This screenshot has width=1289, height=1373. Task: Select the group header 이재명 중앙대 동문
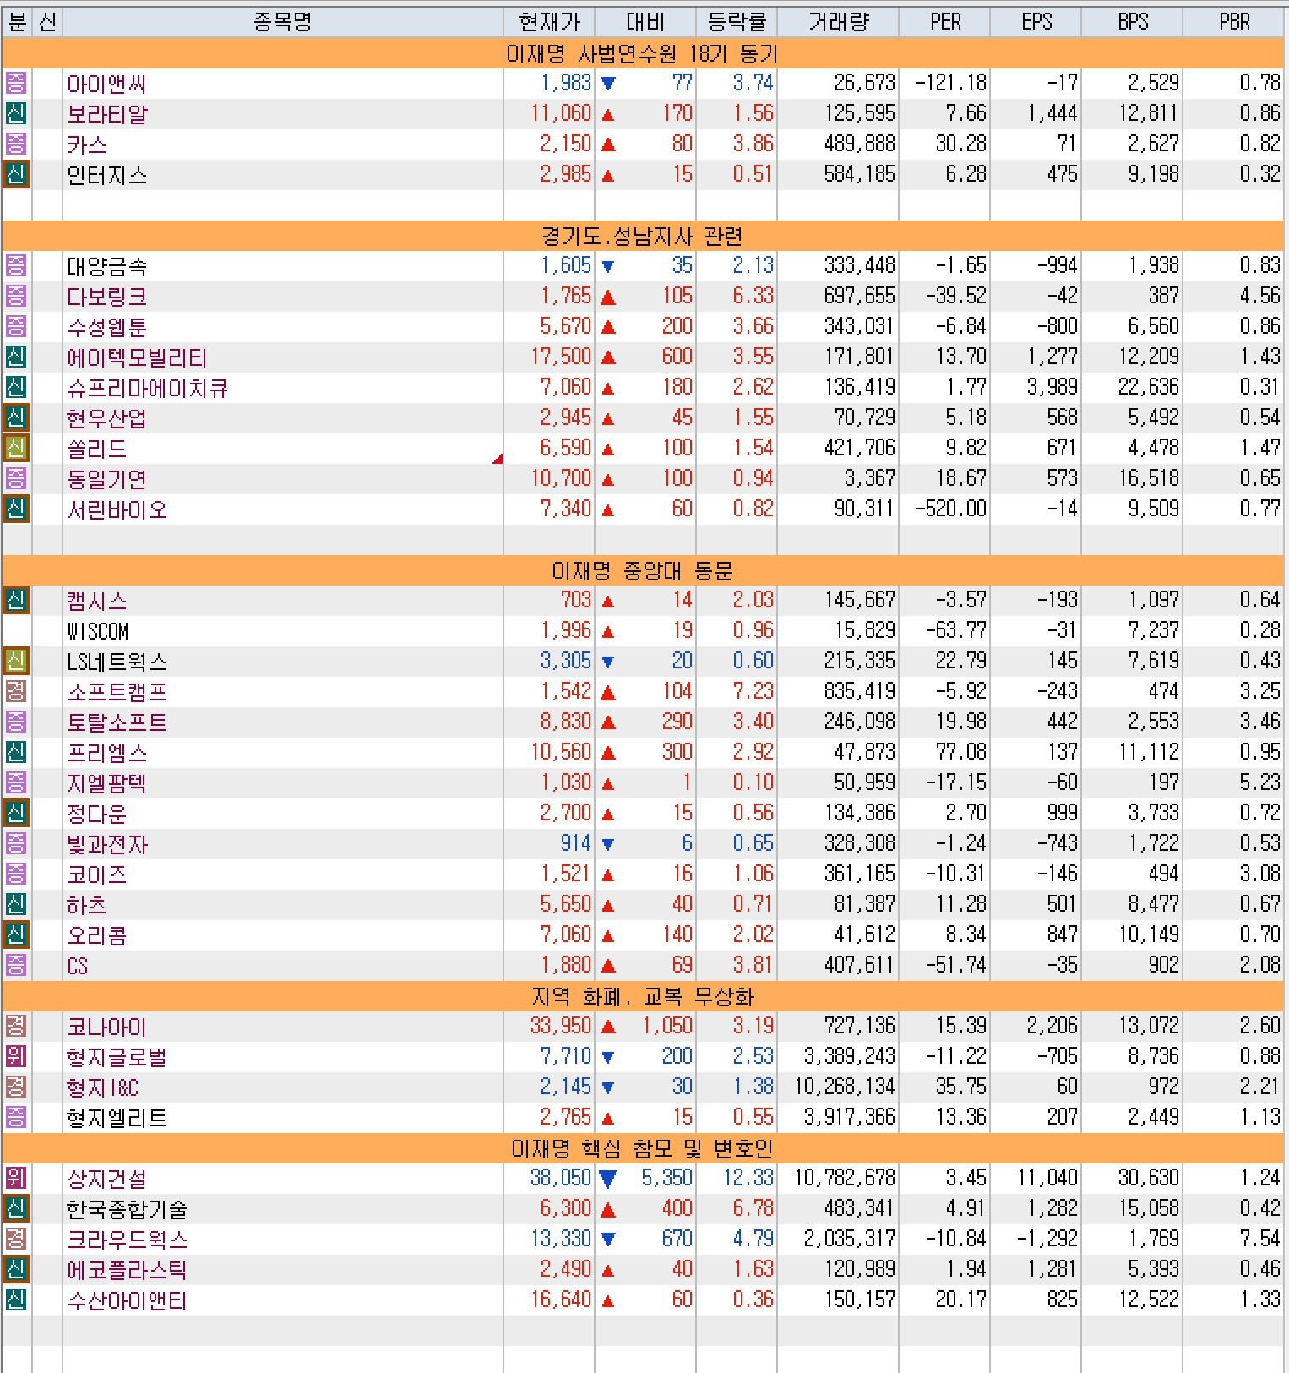pos(642,570)
